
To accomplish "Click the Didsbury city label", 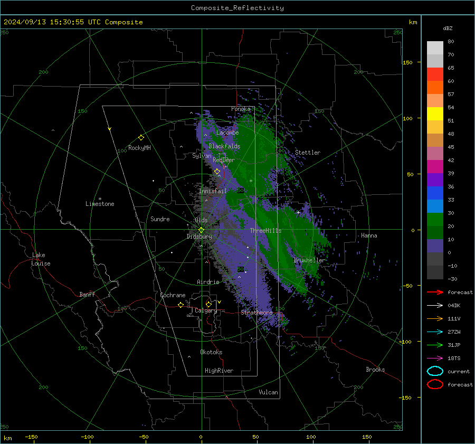I will pos(199,237).
